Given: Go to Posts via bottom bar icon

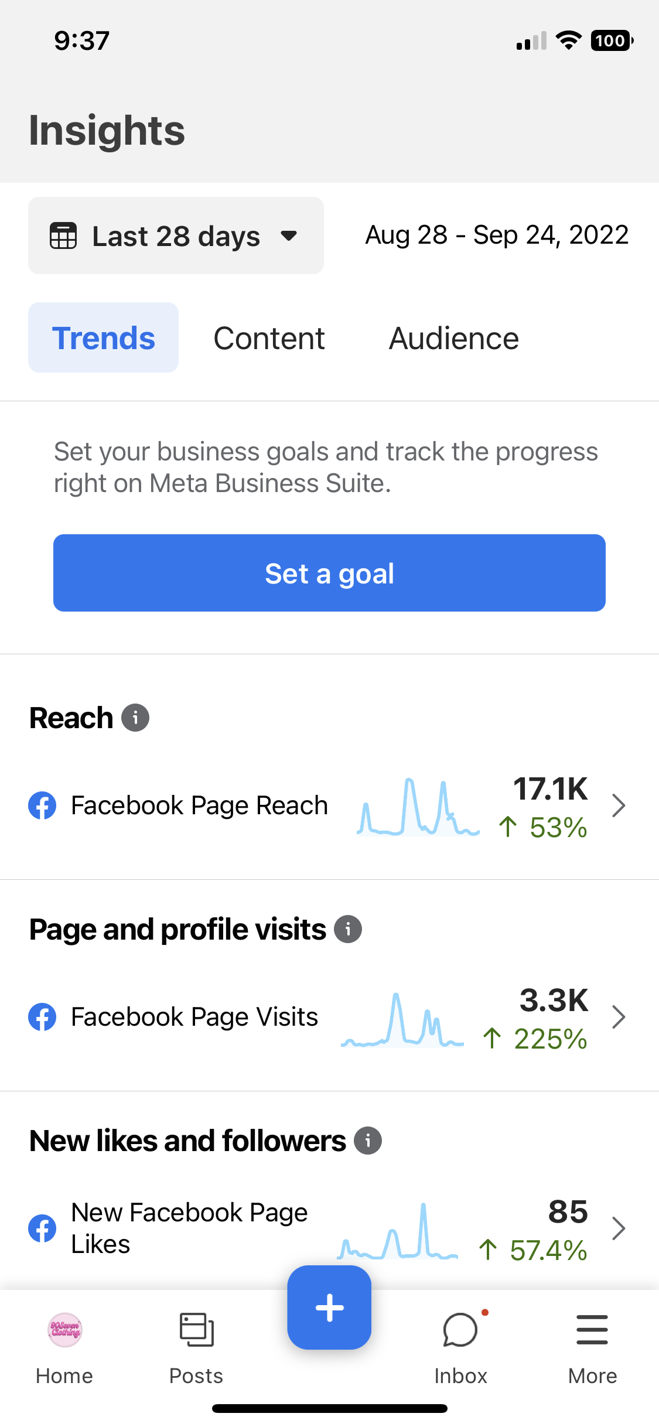Looking at the screenshot, I should (196, 1330).
